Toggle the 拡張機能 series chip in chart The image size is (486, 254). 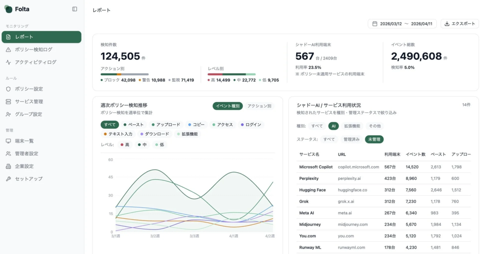coord(187,134)
